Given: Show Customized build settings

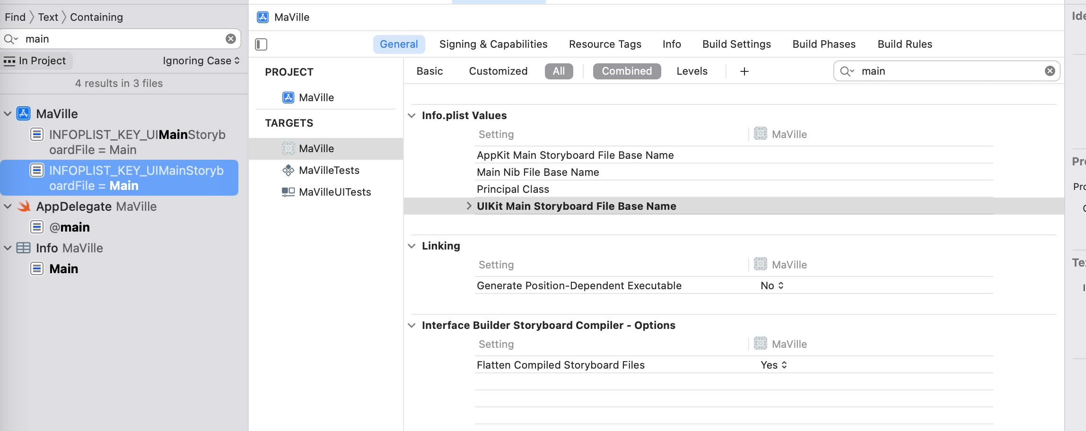Looking at the screenshot, I should (498, 71).
